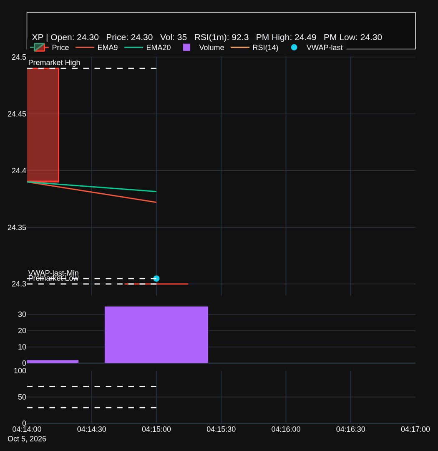Toggle the VWAP-last legend entry

[317, 48]
